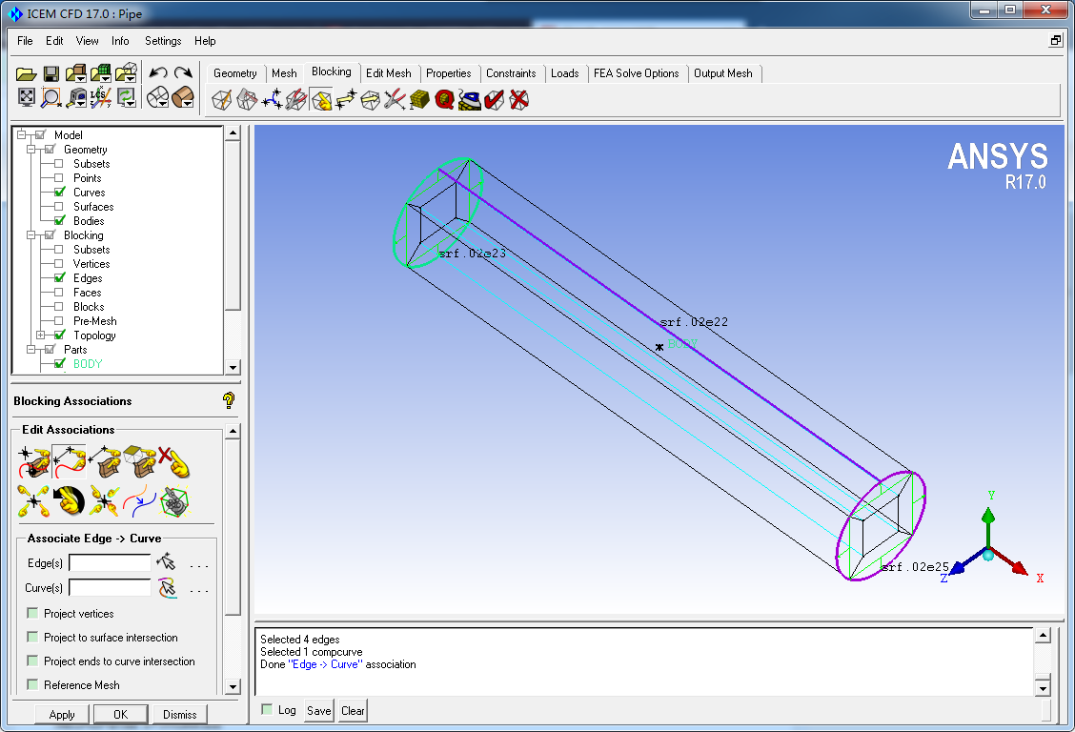The image size is (1075, 732).
Task: Switch to the Geometry tab
Action: tap(235, 73)
